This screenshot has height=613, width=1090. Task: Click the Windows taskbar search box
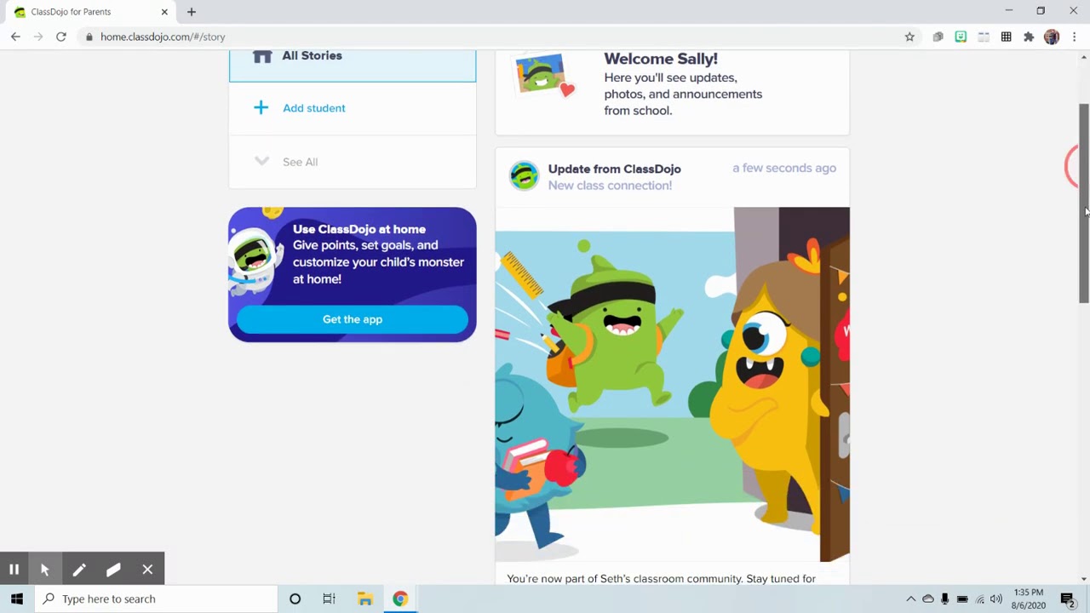pos(157,599)
